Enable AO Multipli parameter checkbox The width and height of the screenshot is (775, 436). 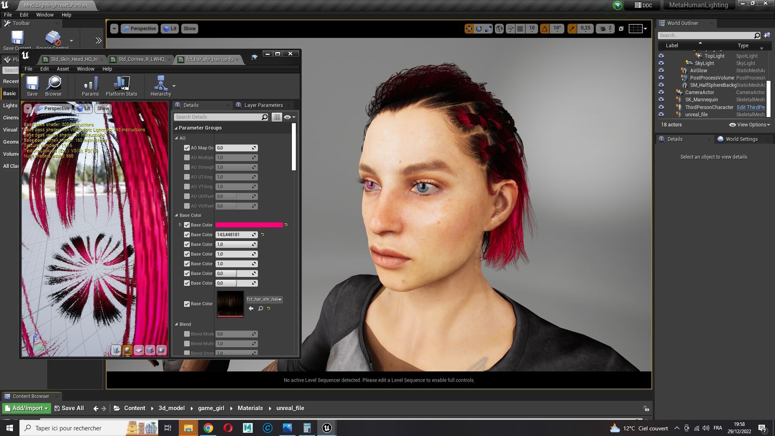[x=187, y=158]
